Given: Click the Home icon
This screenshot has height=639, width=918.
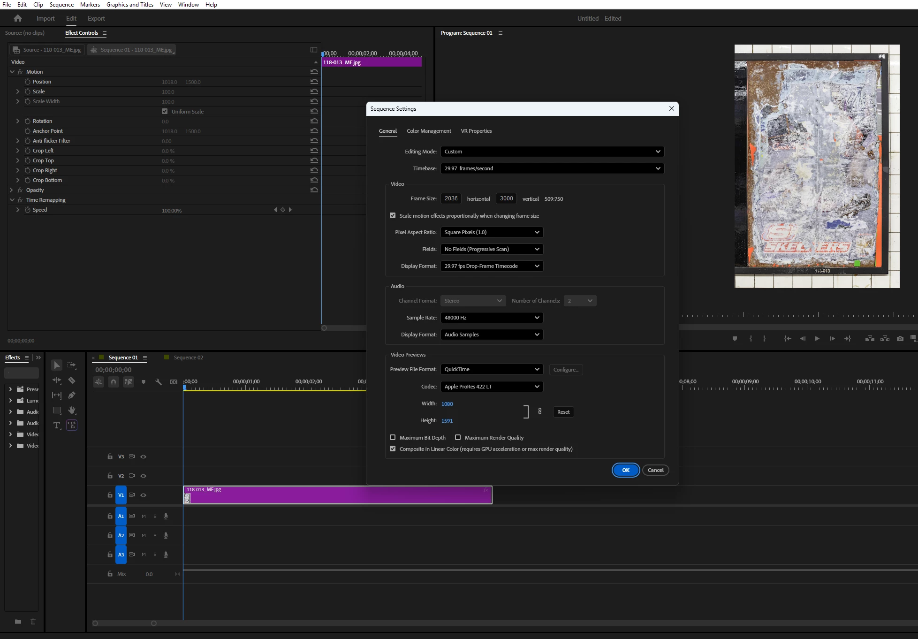Looking at the screenshot, I should (18, 18).
